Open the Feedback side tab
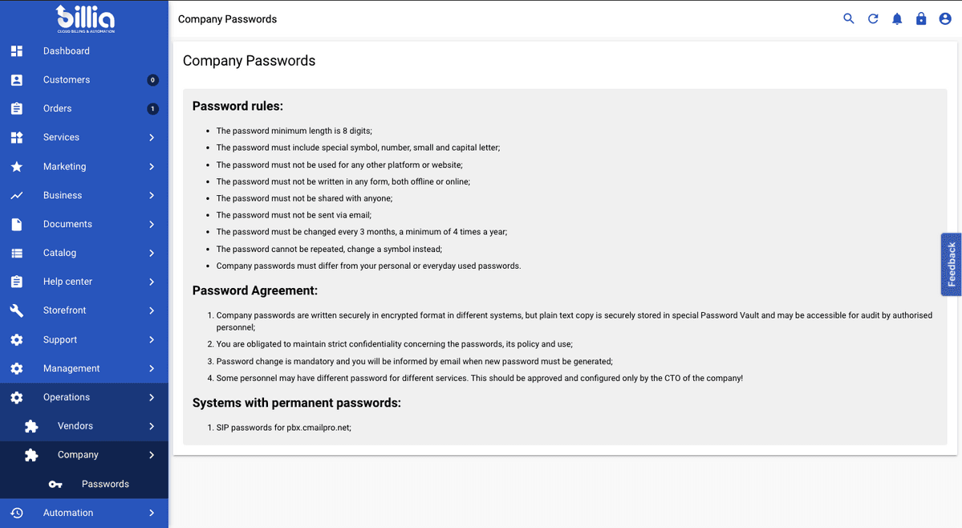This screenshot has width=962, height=528. (x=952, y=264)
